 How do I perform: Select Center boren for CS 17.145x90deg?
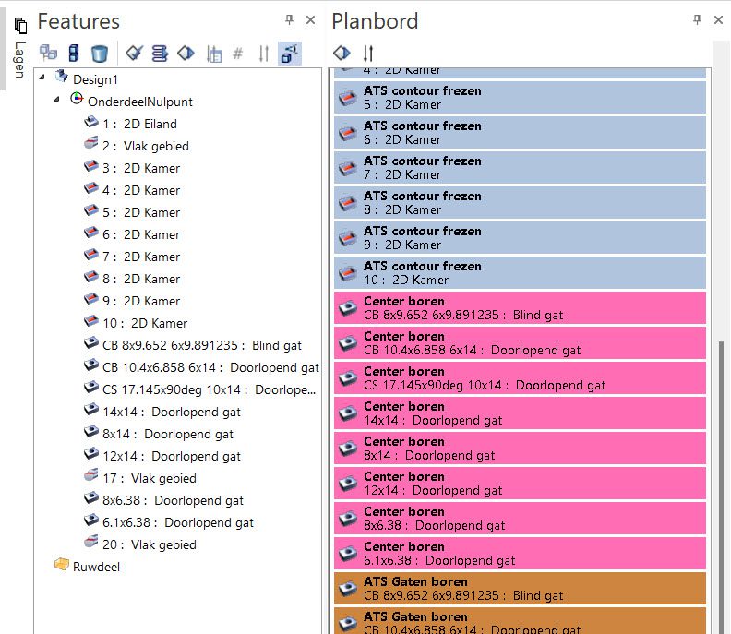[x=520, y=378]
